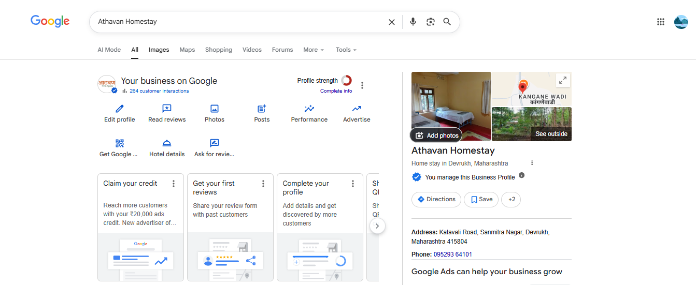Click the Edit profile pencil icon

pos(120,109)
